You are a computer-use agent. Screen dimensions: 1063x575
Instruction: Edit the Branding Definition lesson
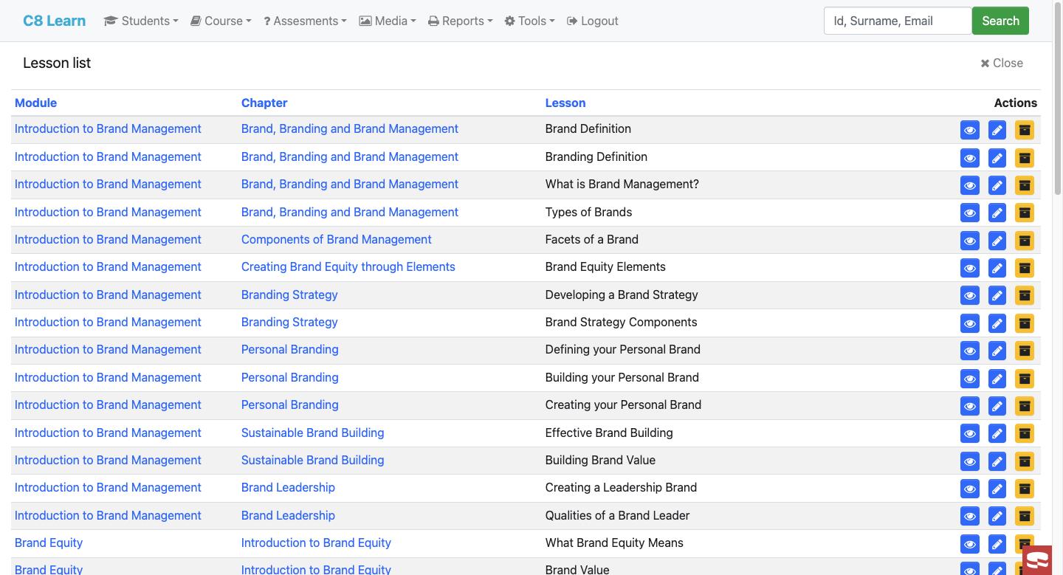[x=997, y=158]
